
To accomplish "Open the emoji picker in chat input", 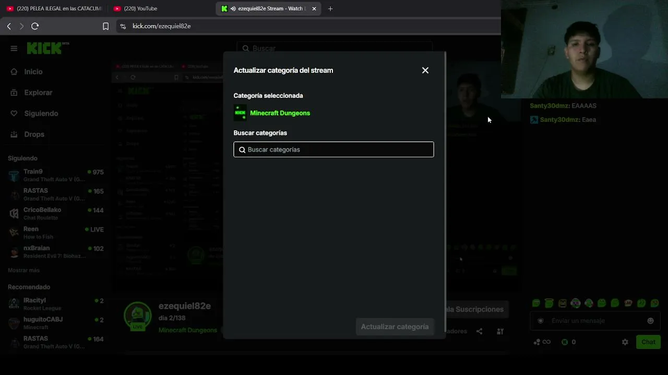I will 650,321.
